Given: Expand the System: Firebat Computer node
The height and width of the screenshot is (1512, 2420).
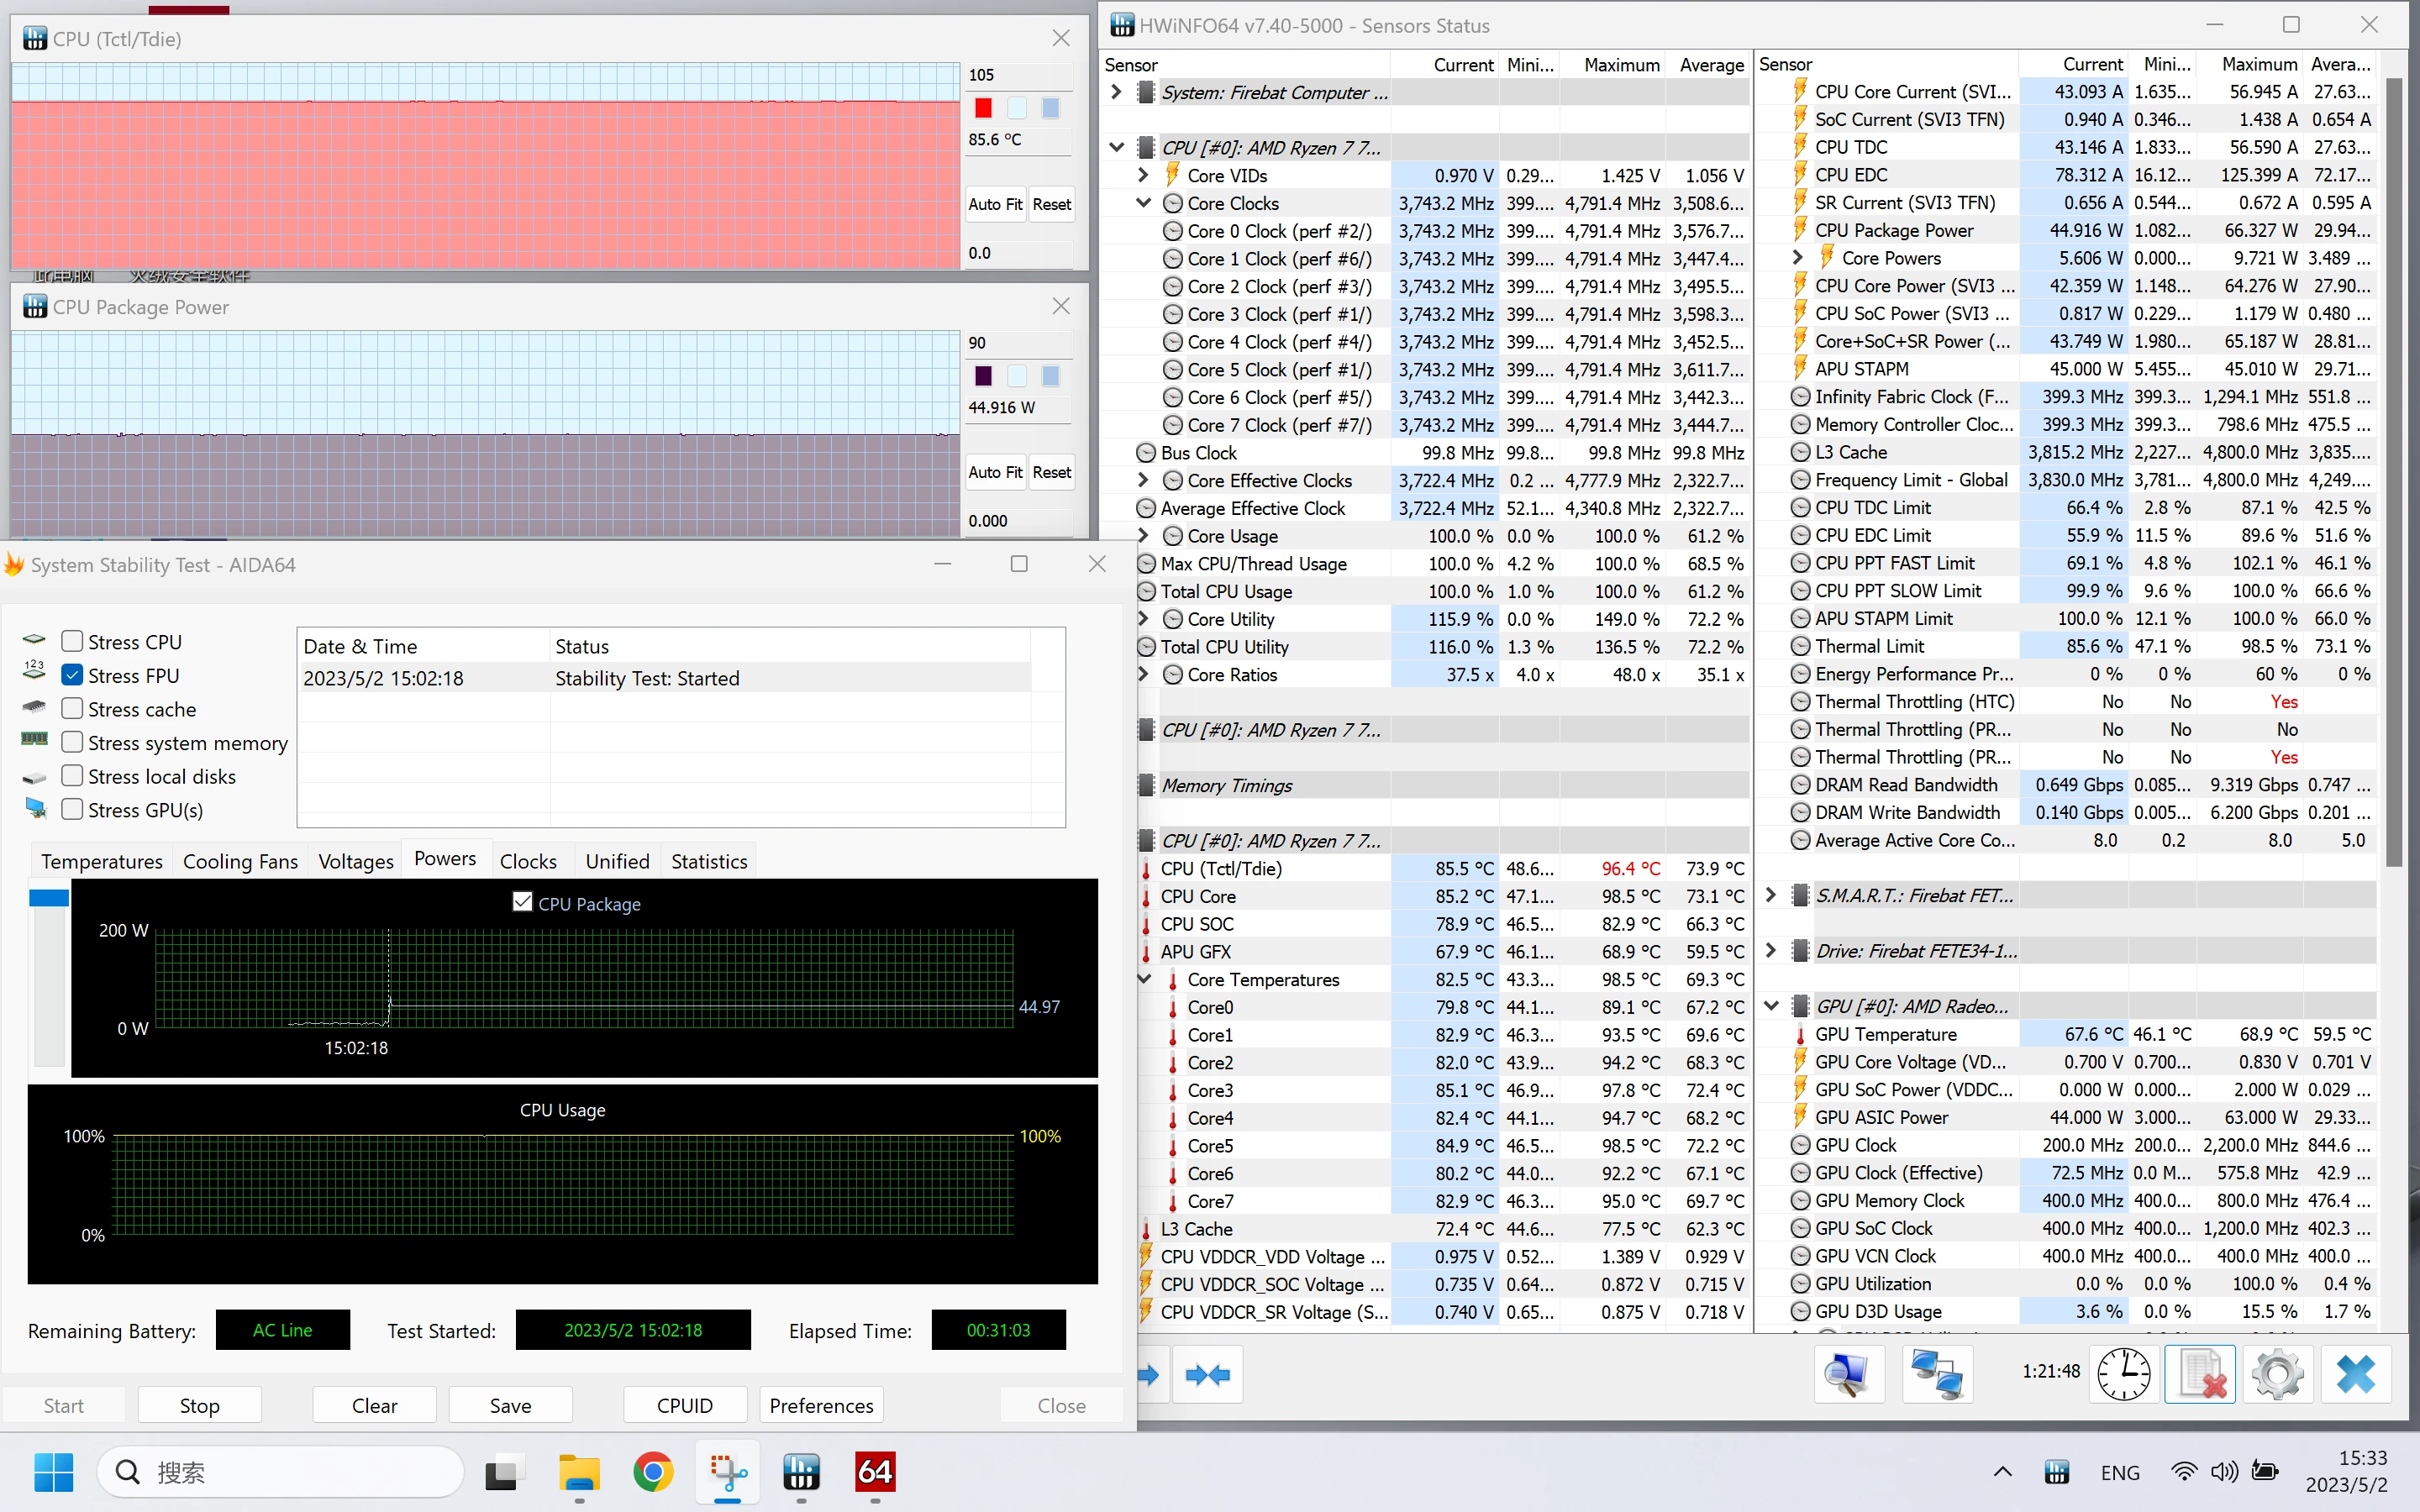Looking at the screenshot, I should tap(1117, 92).
